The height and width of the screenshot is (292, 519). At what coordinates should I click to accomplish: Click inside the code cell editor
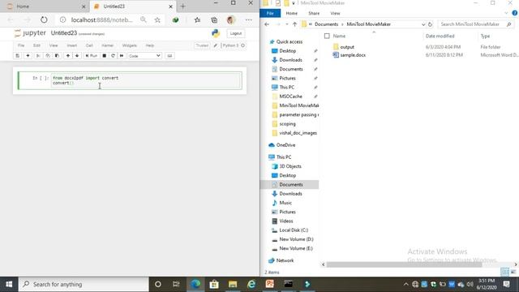tap(146, 80)
